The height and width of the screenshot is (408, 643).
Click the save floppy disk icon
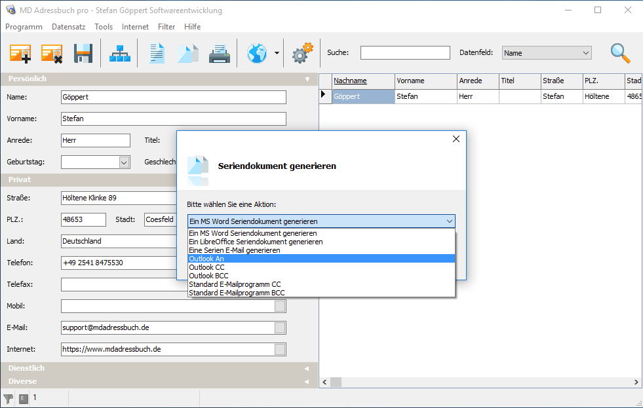click(83, 53)
